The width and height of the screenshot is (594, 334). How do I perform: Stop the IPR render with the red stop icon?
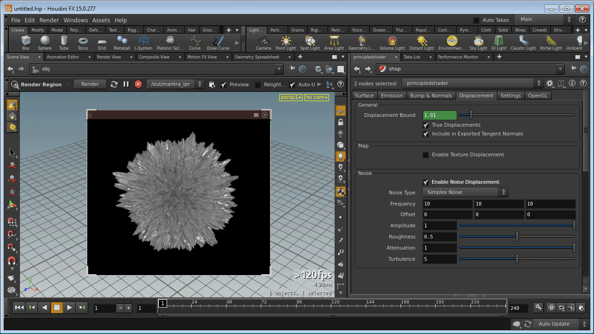coord(138,84)
